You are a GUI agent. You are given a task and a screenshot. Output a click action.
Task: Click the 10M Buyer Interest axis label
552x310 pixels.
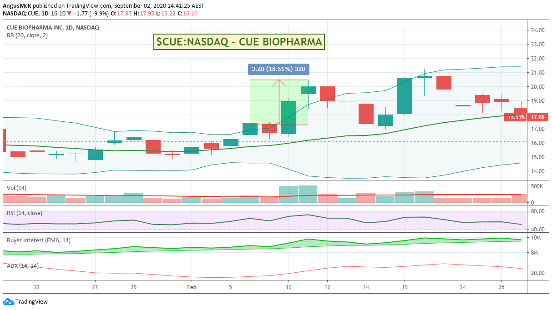coord(536,238)
